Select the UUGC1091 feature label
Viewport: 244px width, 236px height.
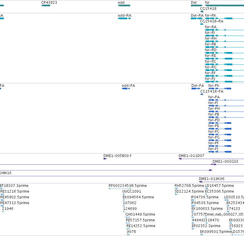pyautogui.click(x=132, y=191)
